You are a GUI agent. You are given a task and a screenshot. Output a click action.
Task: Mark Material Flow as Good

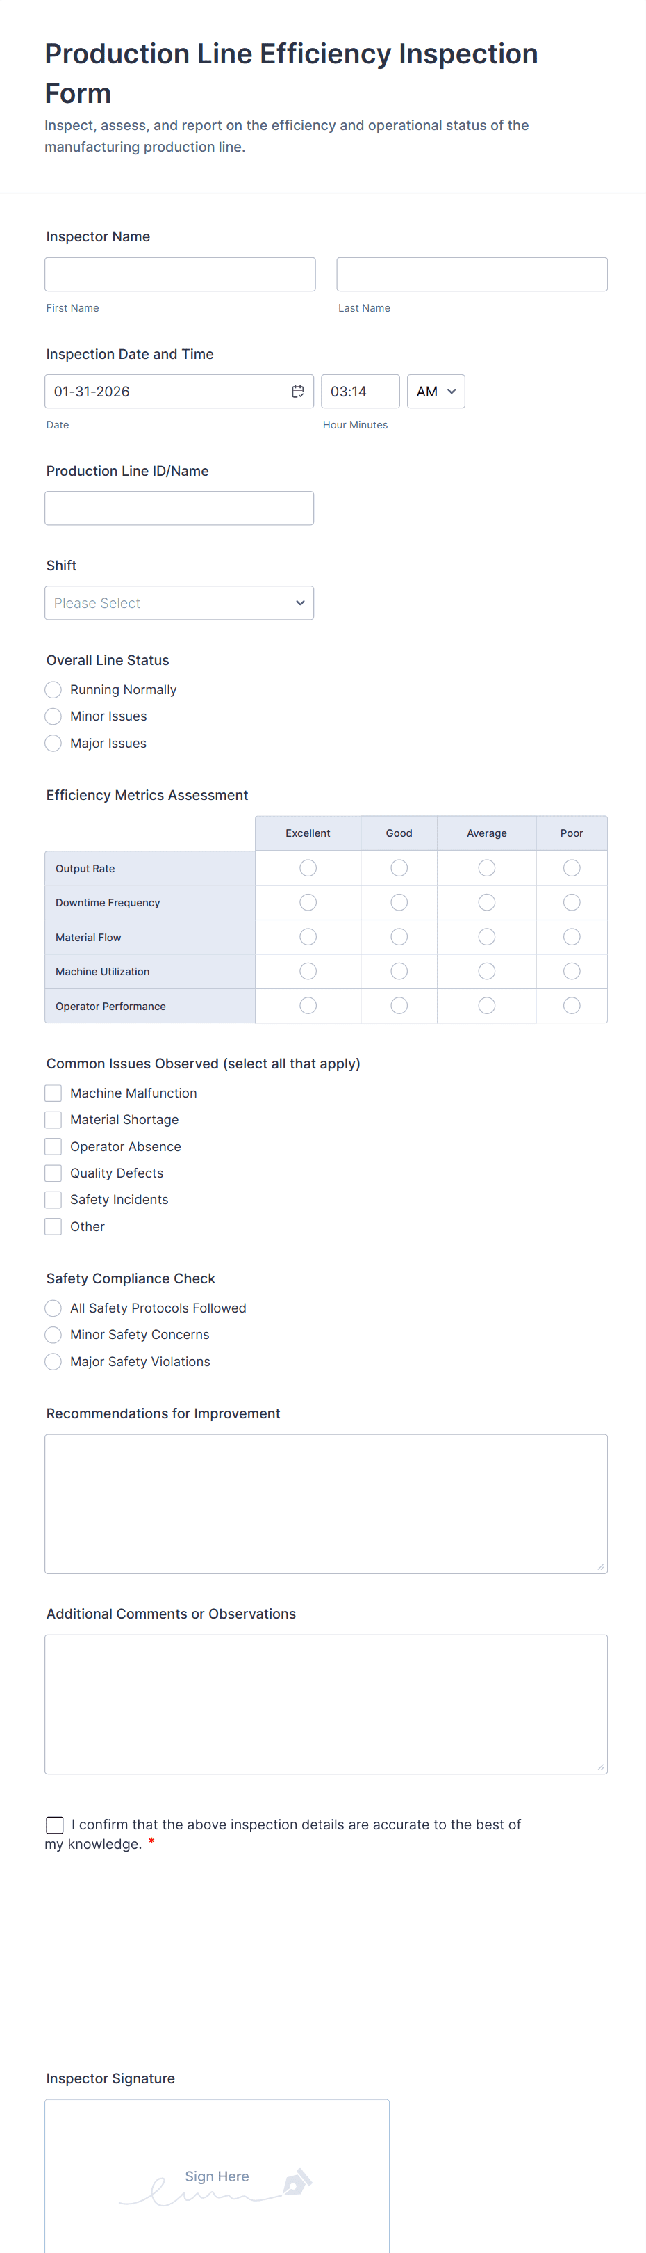point(399,937)
